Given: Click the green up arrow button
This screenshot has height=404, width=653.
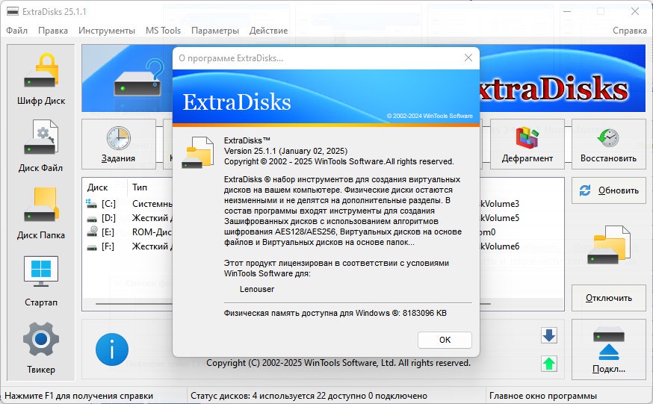Looking at the screenshot, I should coord(549,364).
